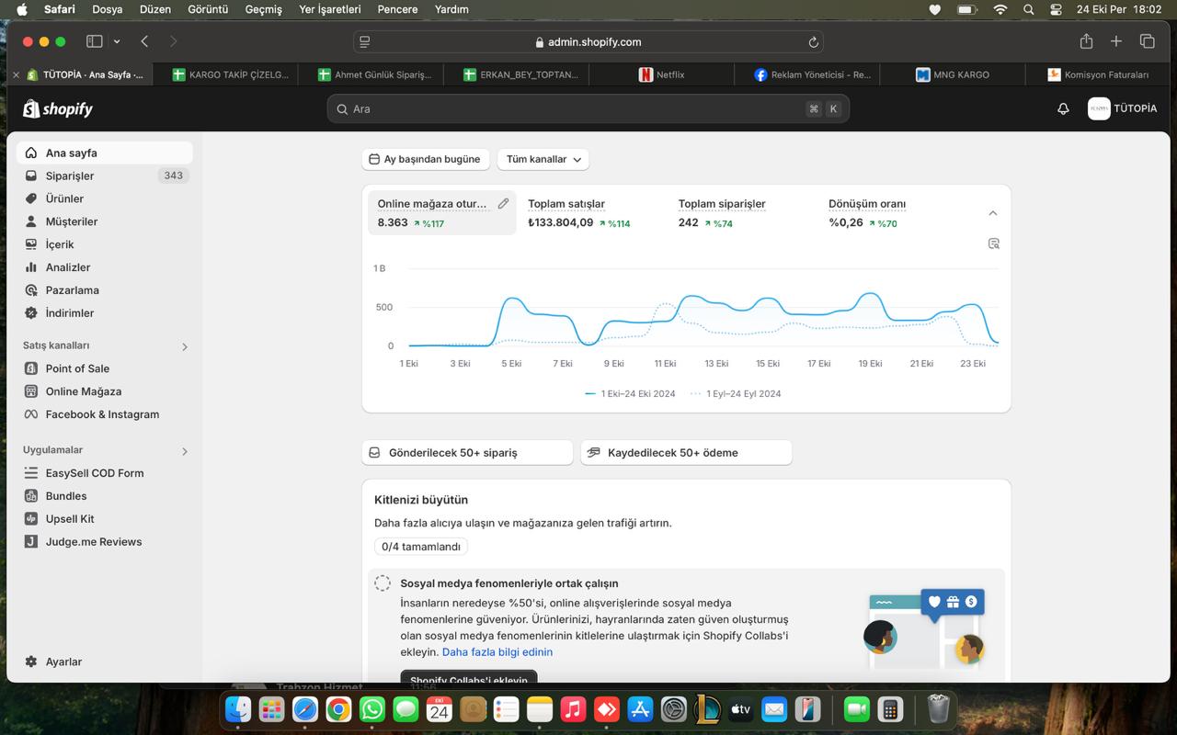Image resolution: width=1177 pixels, height=735 pixels.
Task: Click the İçerik icon in sidebar
Action: 31,244
